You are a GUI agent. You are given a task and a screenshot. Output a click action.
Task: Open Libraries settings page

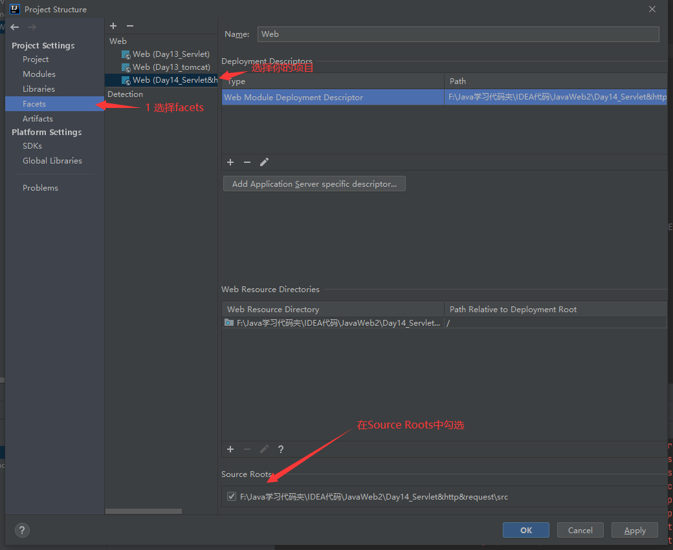pos(39,89)
